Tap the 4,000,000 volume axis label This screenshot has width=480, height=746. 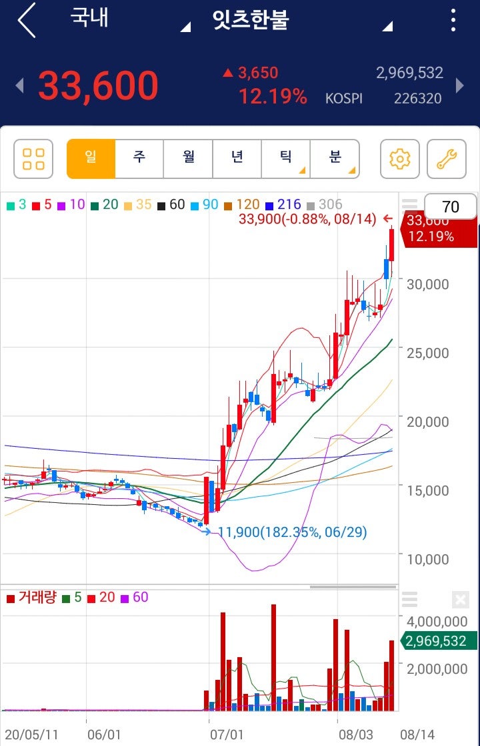437,621
